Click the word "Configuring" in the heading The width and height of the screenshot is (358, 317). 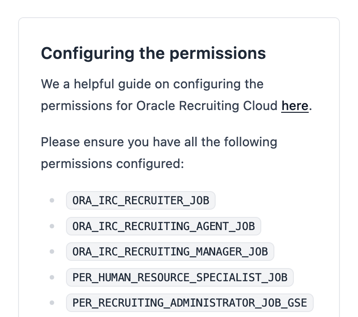coord(88,53)
